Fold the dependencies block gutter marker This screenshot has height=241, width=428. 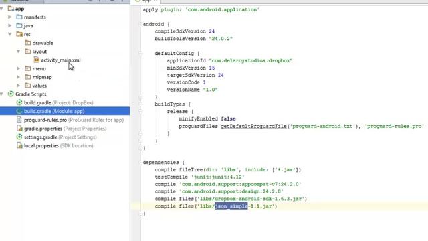(140, 163)
